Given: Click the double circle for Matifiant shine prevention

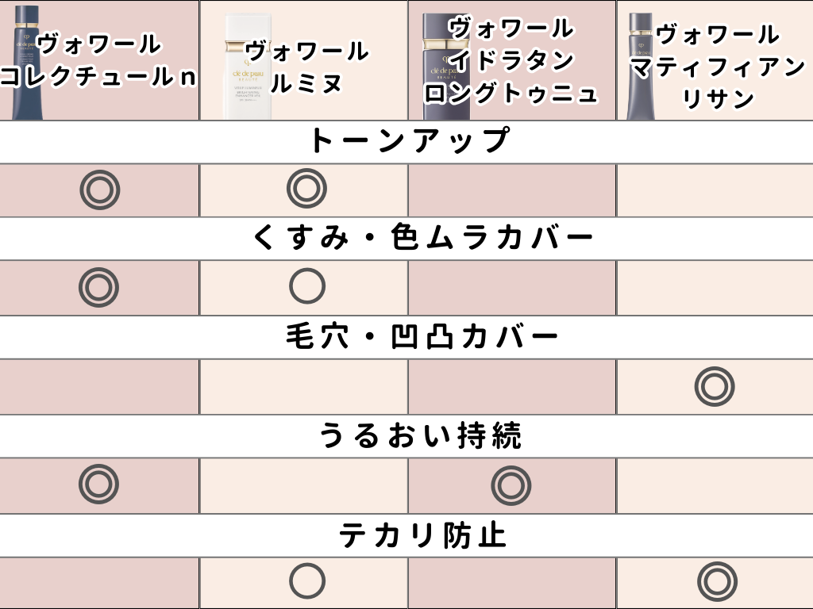Looking at the screenshot, I should (718, 581).
